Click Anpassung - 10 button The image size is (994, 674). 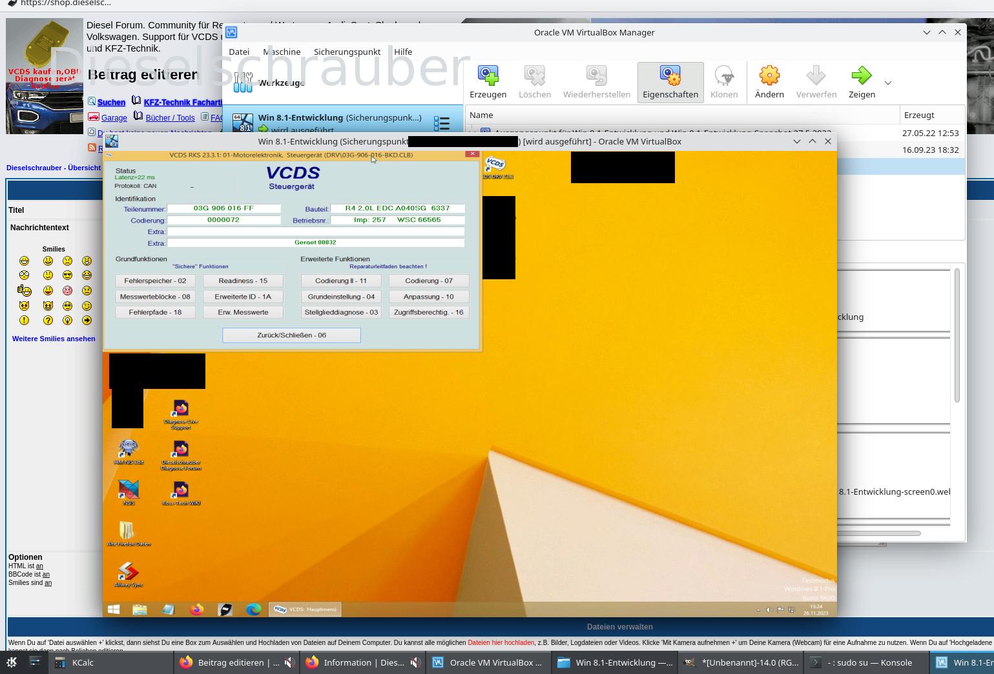point(429,297)
